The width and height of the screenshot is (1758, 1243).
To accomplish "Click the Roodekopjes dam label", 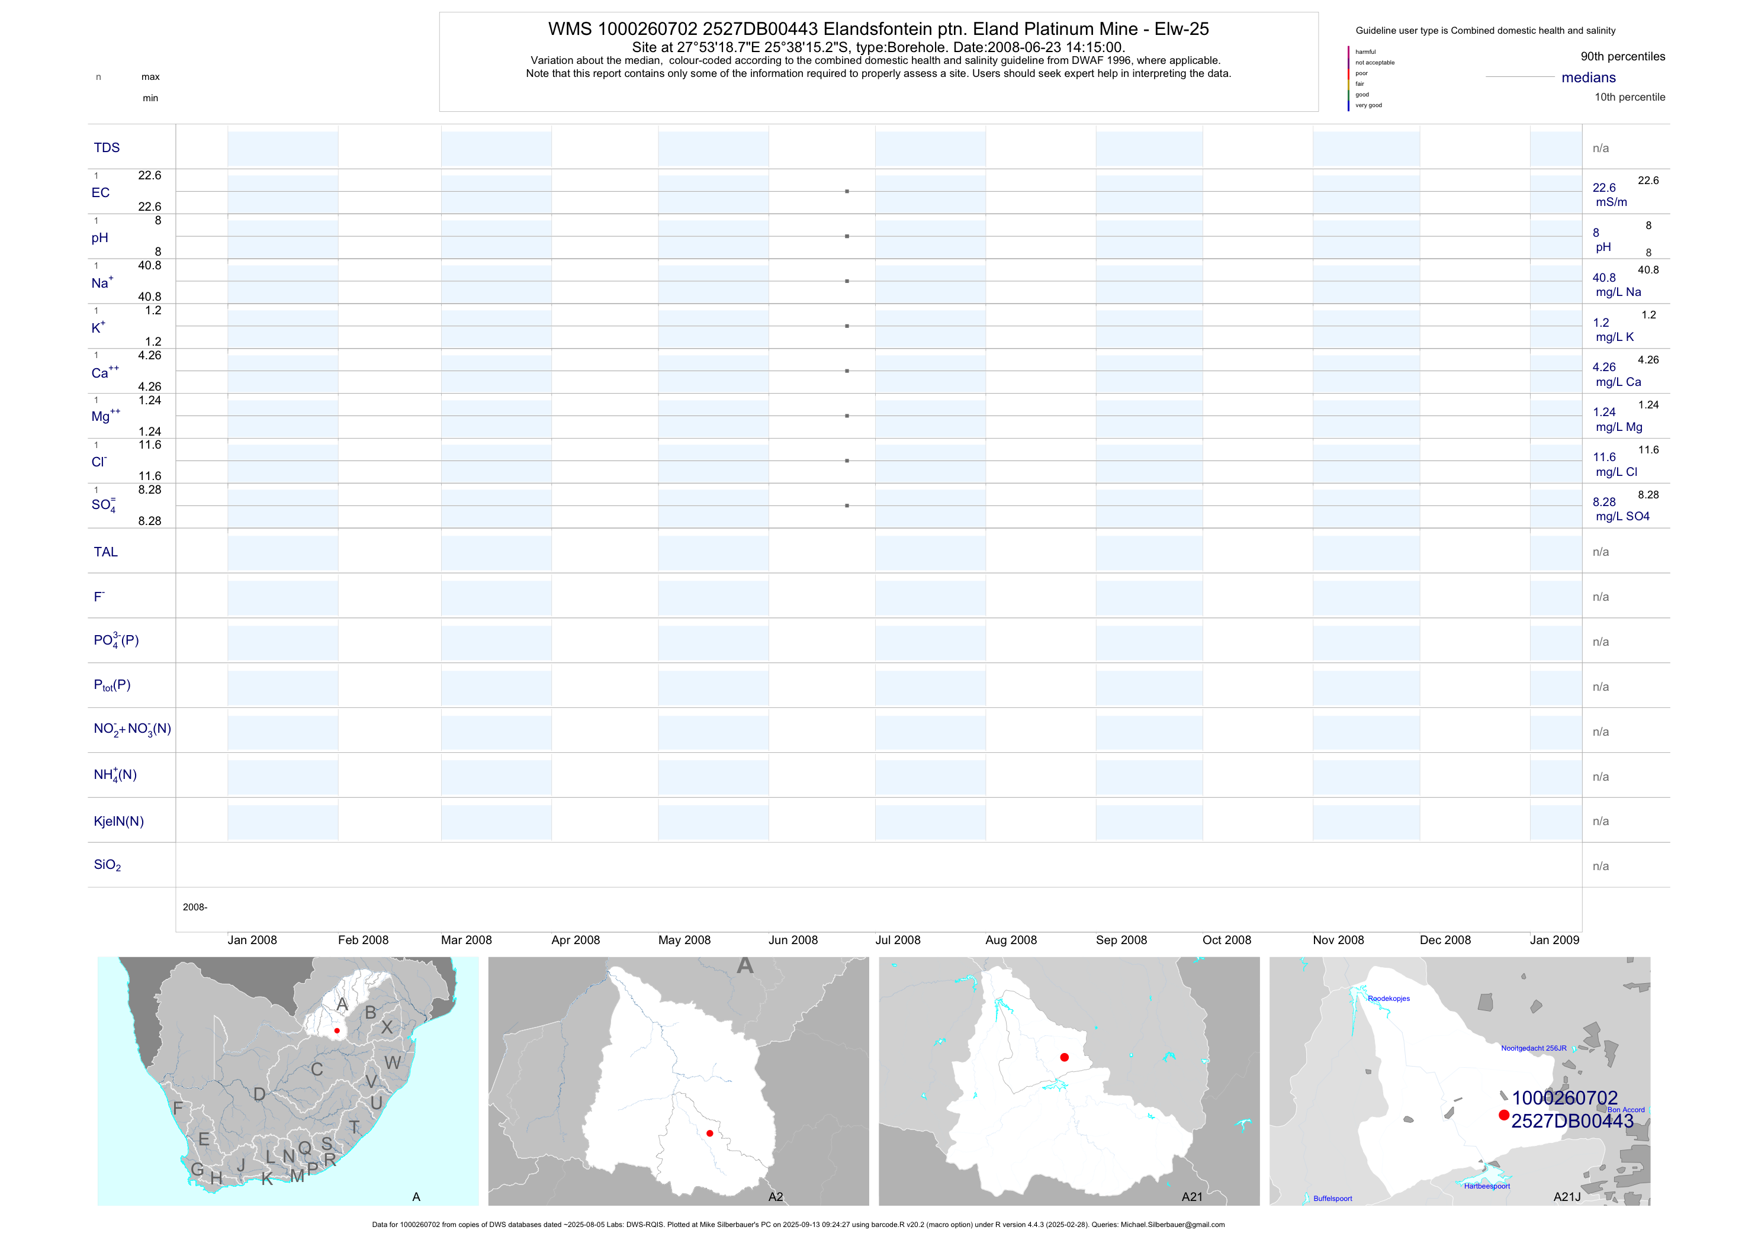I will click(1388, 999).
